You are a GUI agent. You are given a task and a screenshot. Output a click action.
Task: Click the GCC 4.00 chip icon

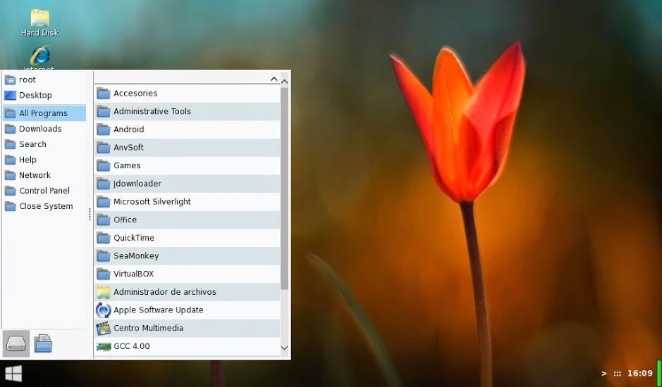[104, 346]
